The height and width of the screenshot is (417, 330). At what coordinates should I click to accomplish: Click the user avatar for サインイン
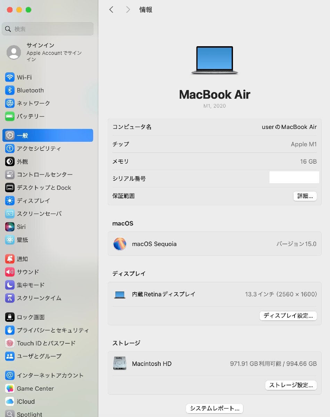pyautogui.click(x=14, y=52)
